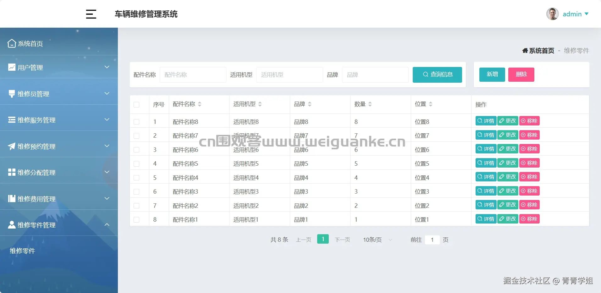View 详情 for 配件名称4 row
The width and height of the screenshot is (601, 293).
coord(486,177)
